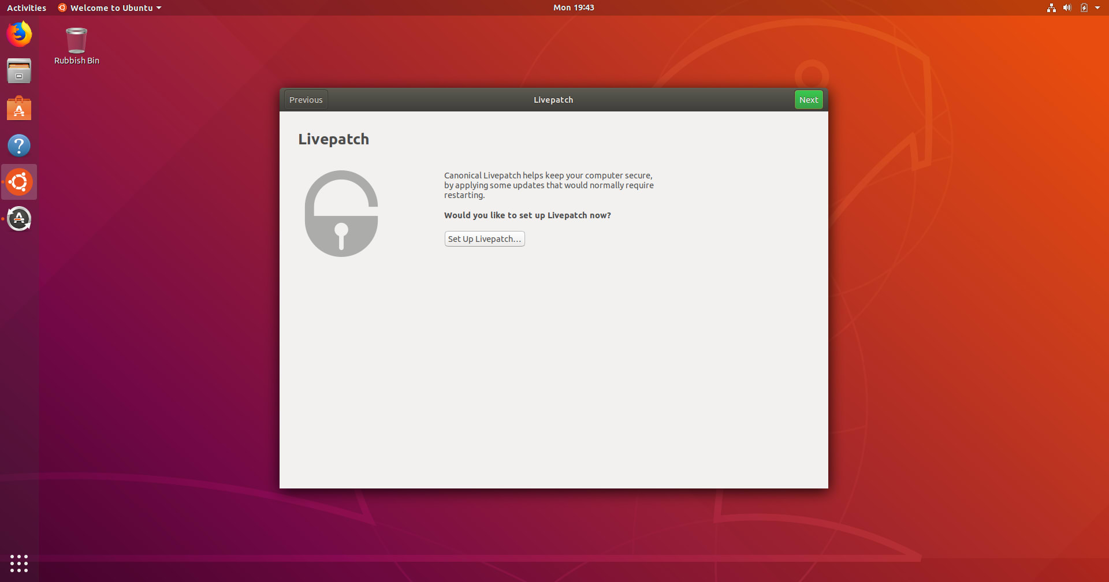Open the Rubbish Bin desktop icon
The image size is (1109, 582).
tap(76, 46)
